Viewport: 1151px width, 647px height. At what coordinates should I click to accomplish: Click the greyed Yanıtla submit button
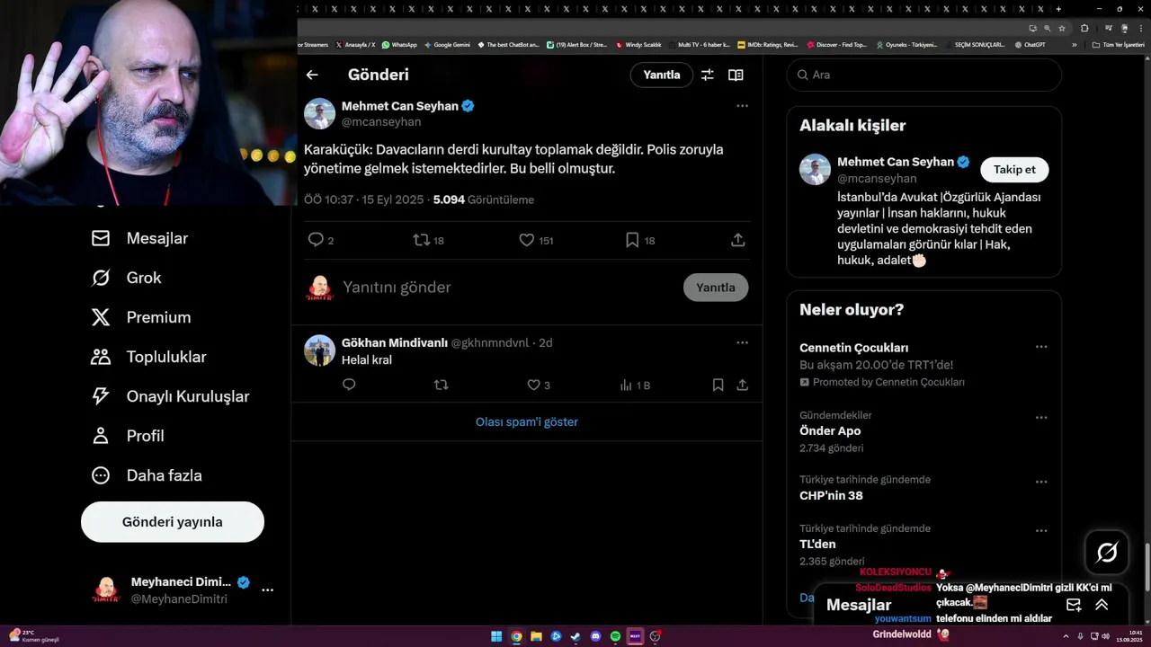pos(716,288)
